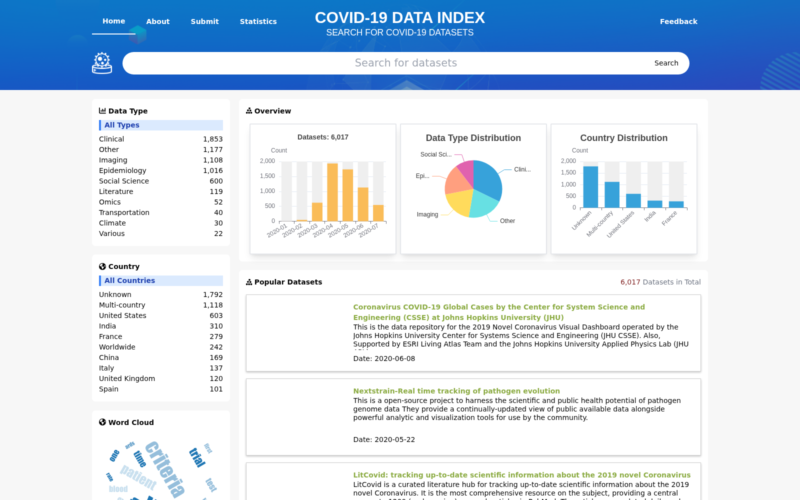This screenshot has width=800, height=500.
Task: Click the Datasets: 6,017 chart title
Action: point(323,137)
